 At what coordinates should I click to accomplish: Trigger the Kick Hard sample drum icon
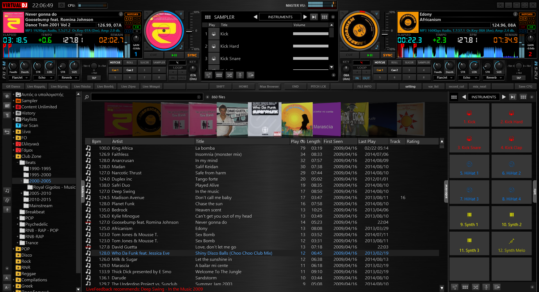click(x=214, y=46)
